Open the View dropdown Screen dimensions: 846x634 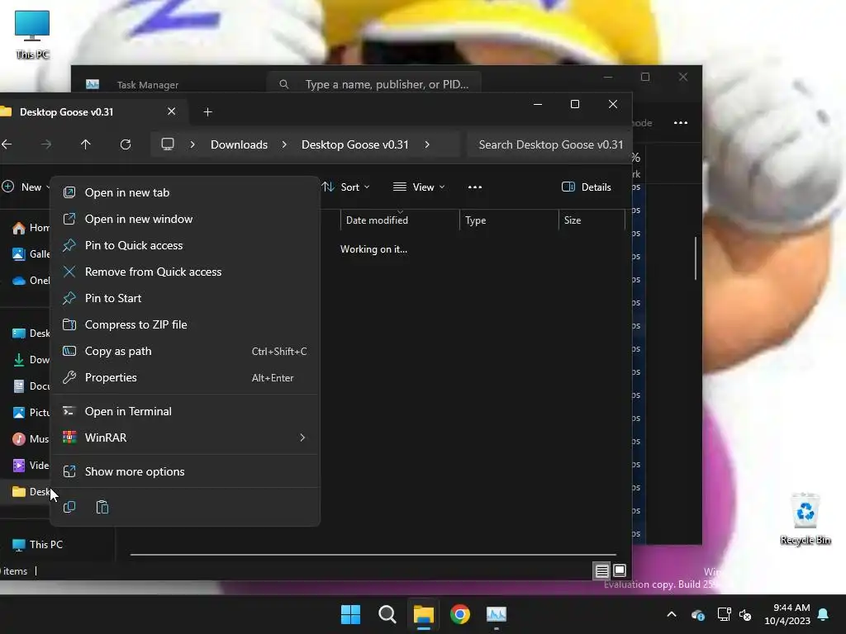click(x=419, y=187)
